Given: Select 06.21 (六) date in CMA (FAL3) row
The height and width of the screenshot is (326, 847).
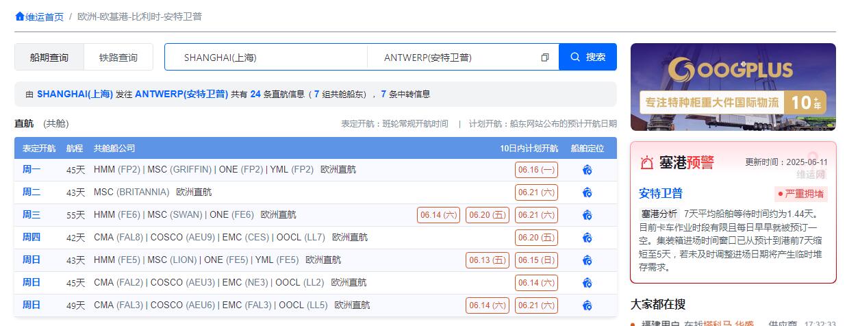Looking at the screenshot, I should [x=536, y=305].
